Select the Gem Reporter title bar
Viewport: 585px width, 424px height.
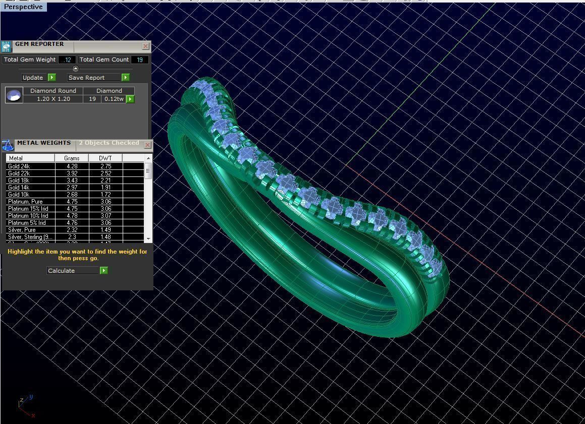[77, 46]
